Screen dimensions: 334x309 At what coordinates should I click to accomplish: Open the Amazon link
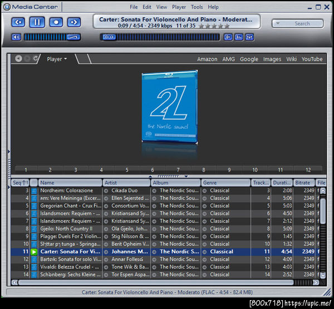(207, 59)
